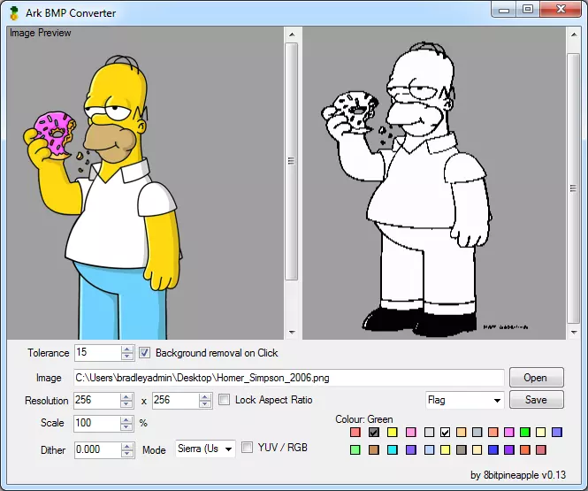Click the right preview scrollbar thumb
Screen dimensions: 588x491
pos(573,188)
